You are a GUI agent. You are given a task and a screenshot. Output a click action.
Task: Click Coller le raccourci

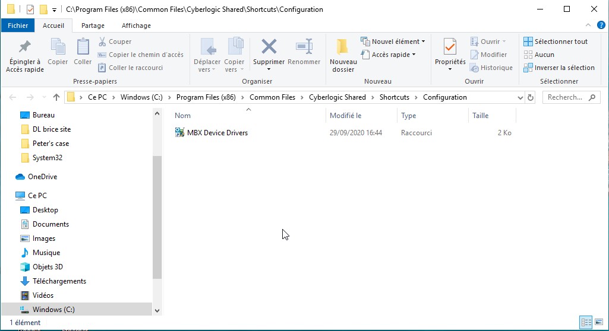131,68
